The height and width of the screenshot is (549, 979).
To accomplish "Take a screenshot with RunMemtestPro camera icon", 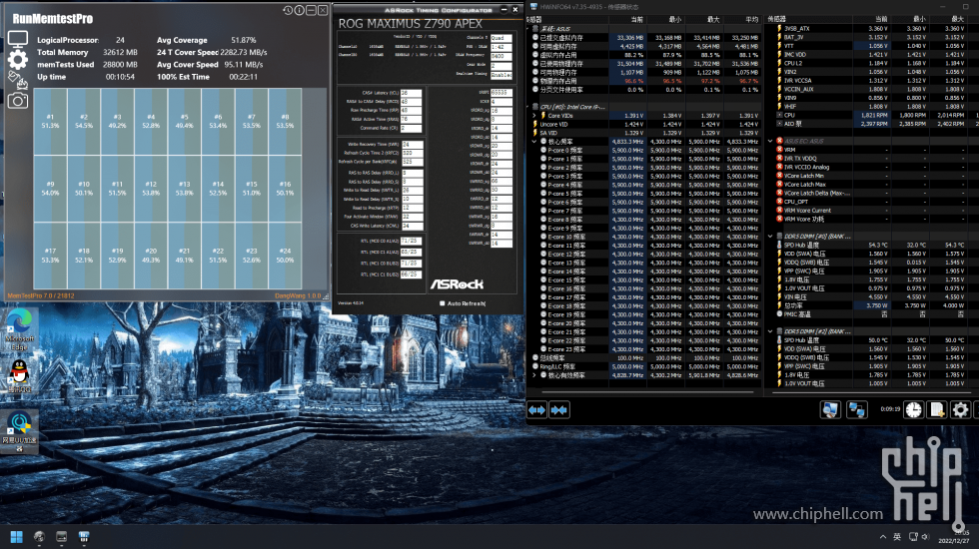I will point(18,101).
